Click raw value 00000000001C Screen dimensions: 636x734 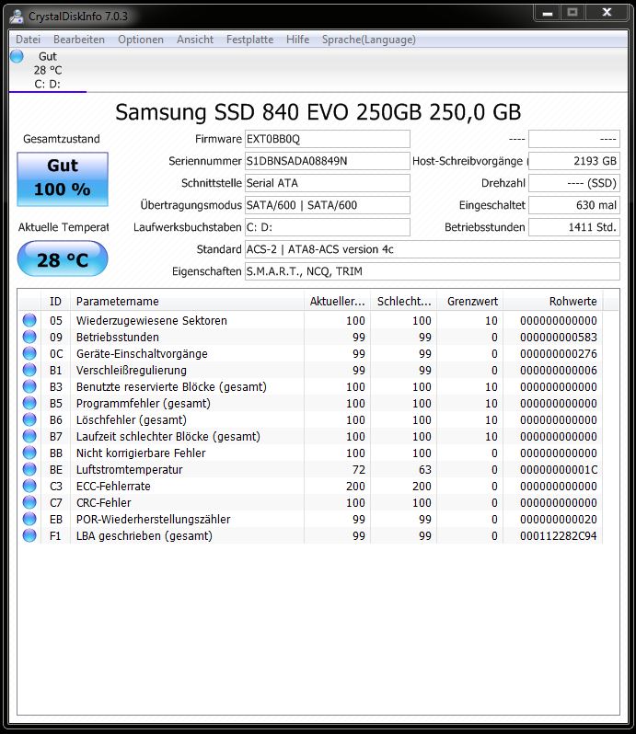tap(559, 469)
